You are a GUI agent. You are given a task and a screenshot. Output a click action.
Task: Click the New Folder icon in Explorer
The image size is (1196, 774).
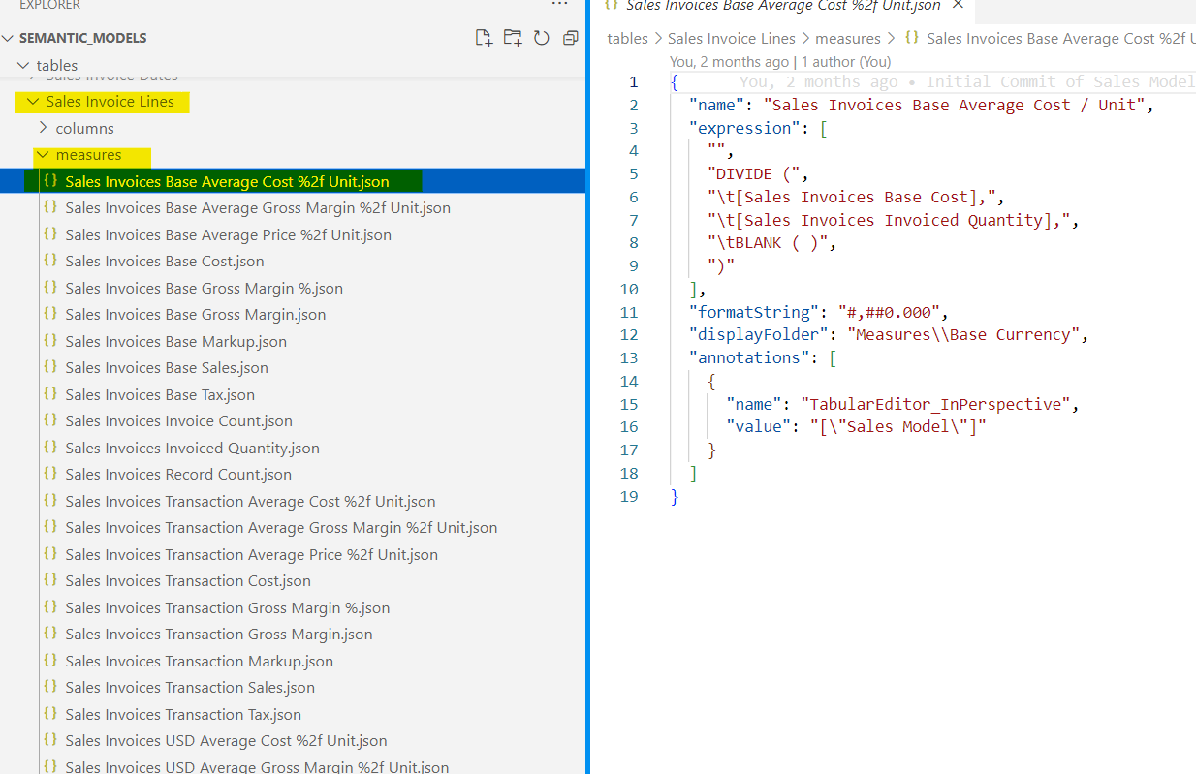513,39
